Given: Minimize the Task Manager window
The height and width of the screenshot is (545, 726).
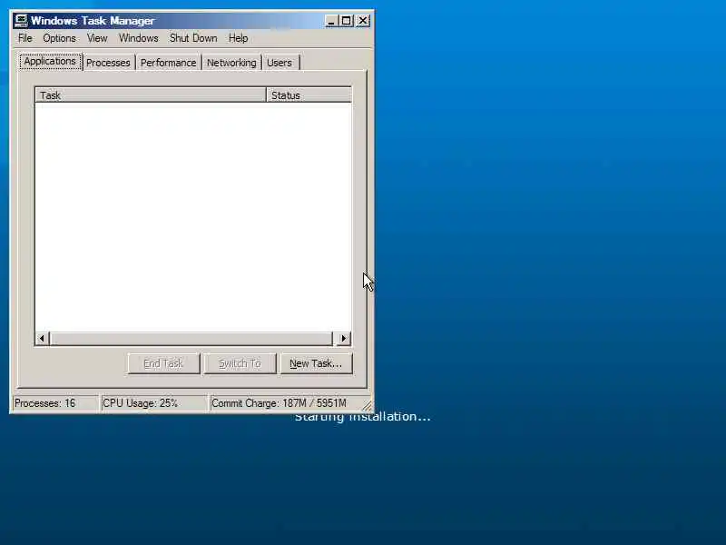Looking at the screenshot, I should click(x=331, y=21).
